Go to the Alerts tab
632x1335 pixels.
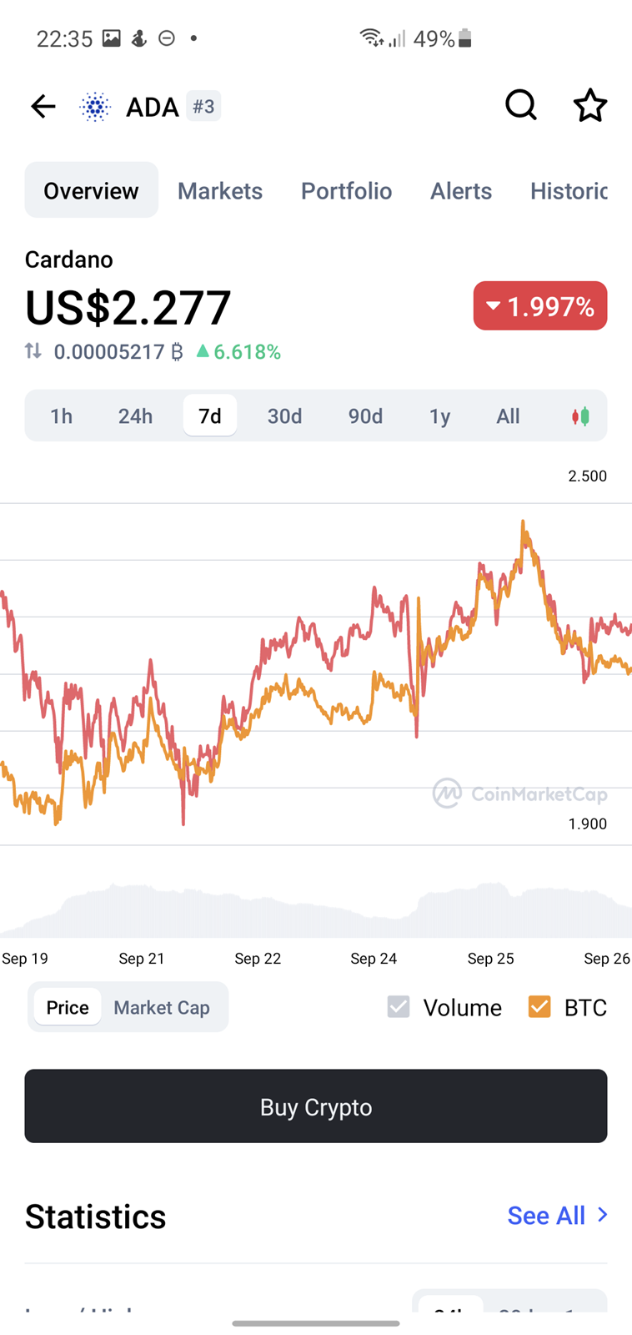(461, 190)
